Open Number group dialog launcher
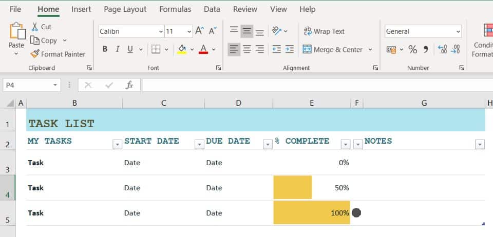Screen dimensions: 493x237 462,68
